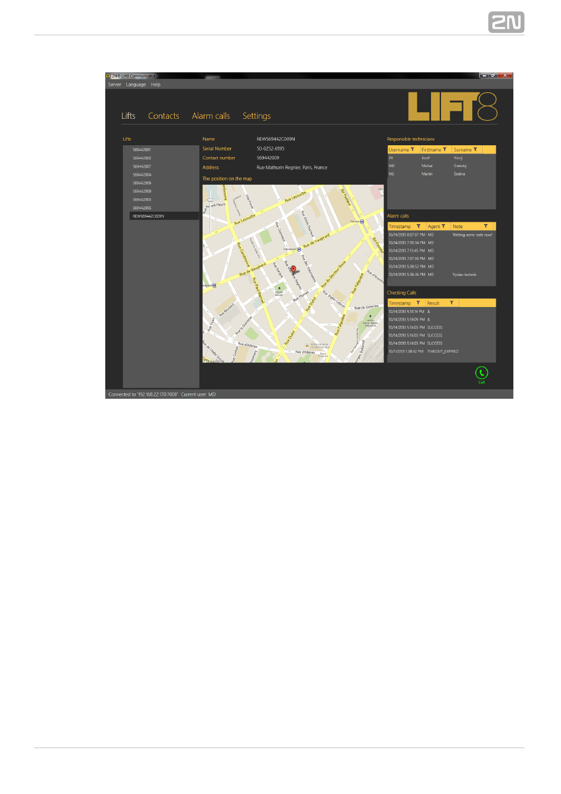The height and width of the screenshot is (794, 561).
Task: Open Checking Calls Timestamp filter funnel
Action: 418,303
